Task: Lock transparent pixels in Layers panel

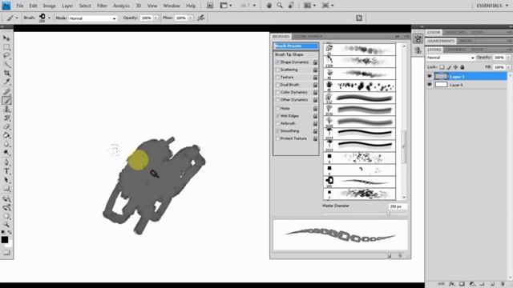Action: point(442,67)
